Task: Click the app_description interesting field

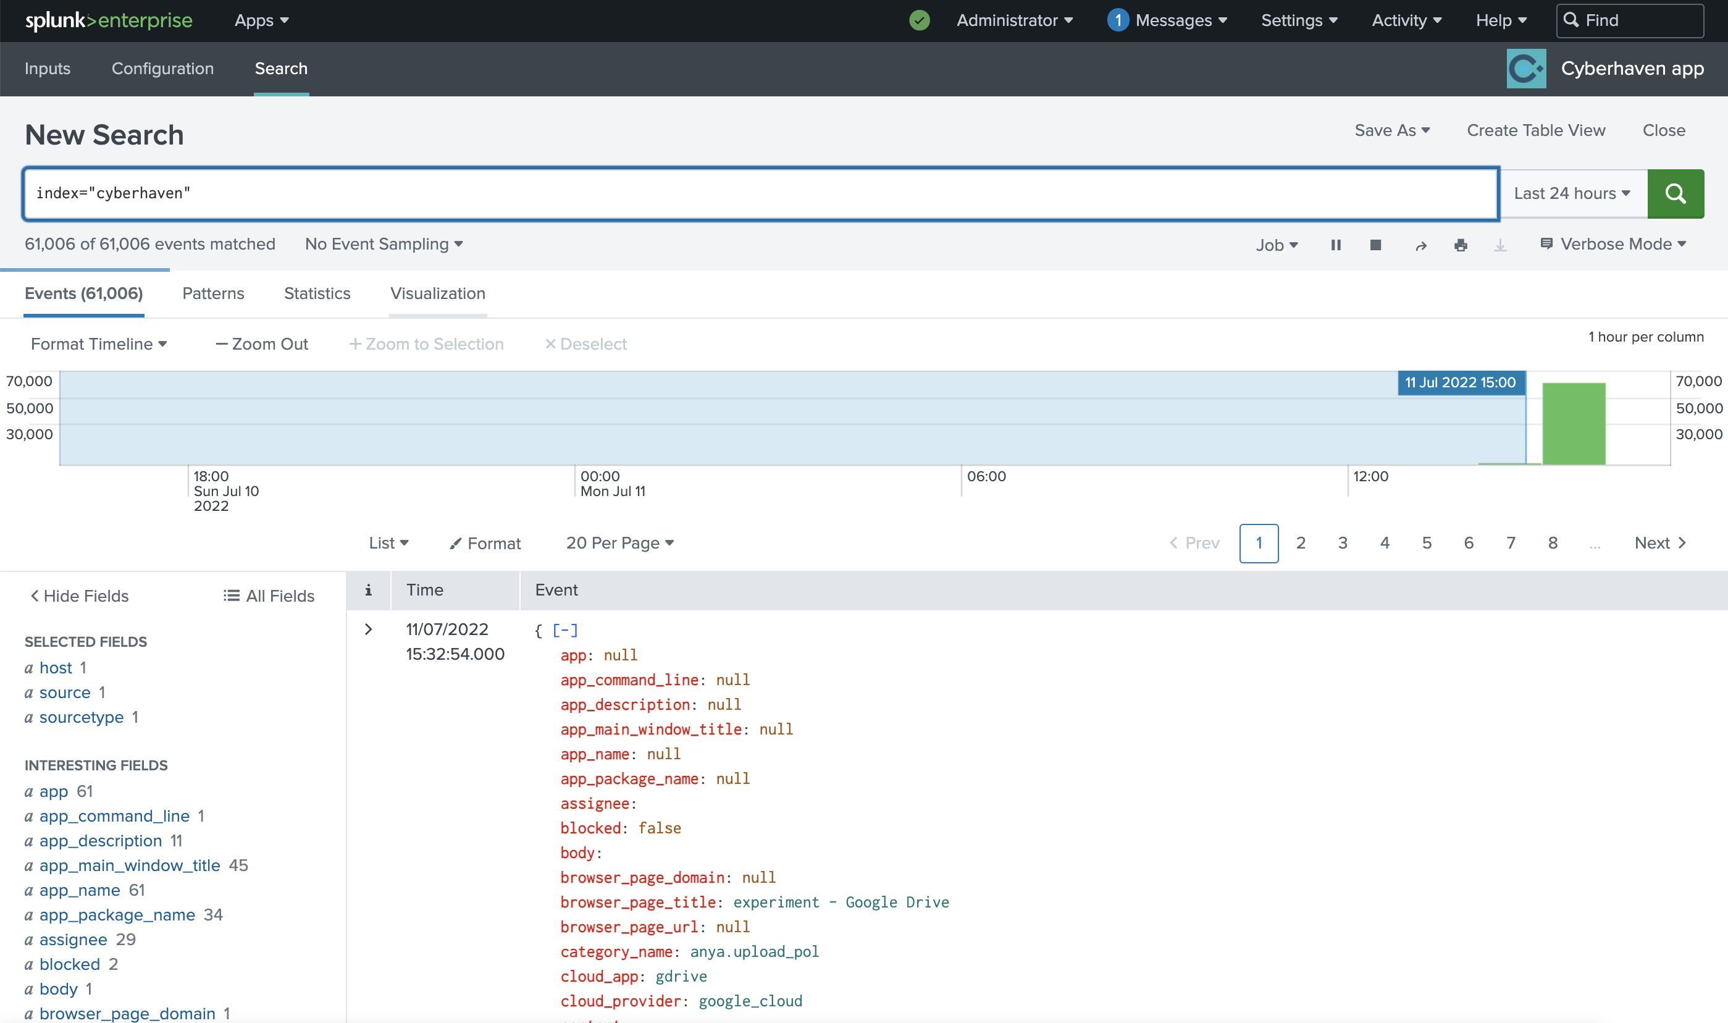Action: 101,841
